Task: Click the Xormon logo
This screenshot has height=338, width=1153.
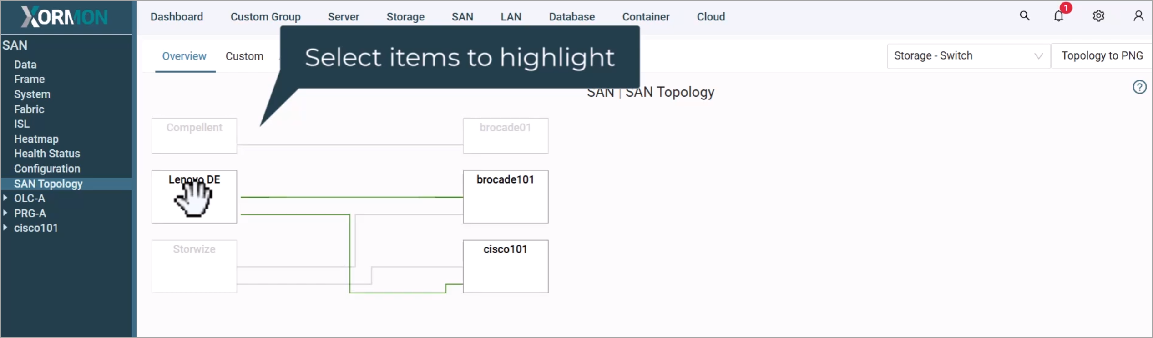Action: point(65,17)
